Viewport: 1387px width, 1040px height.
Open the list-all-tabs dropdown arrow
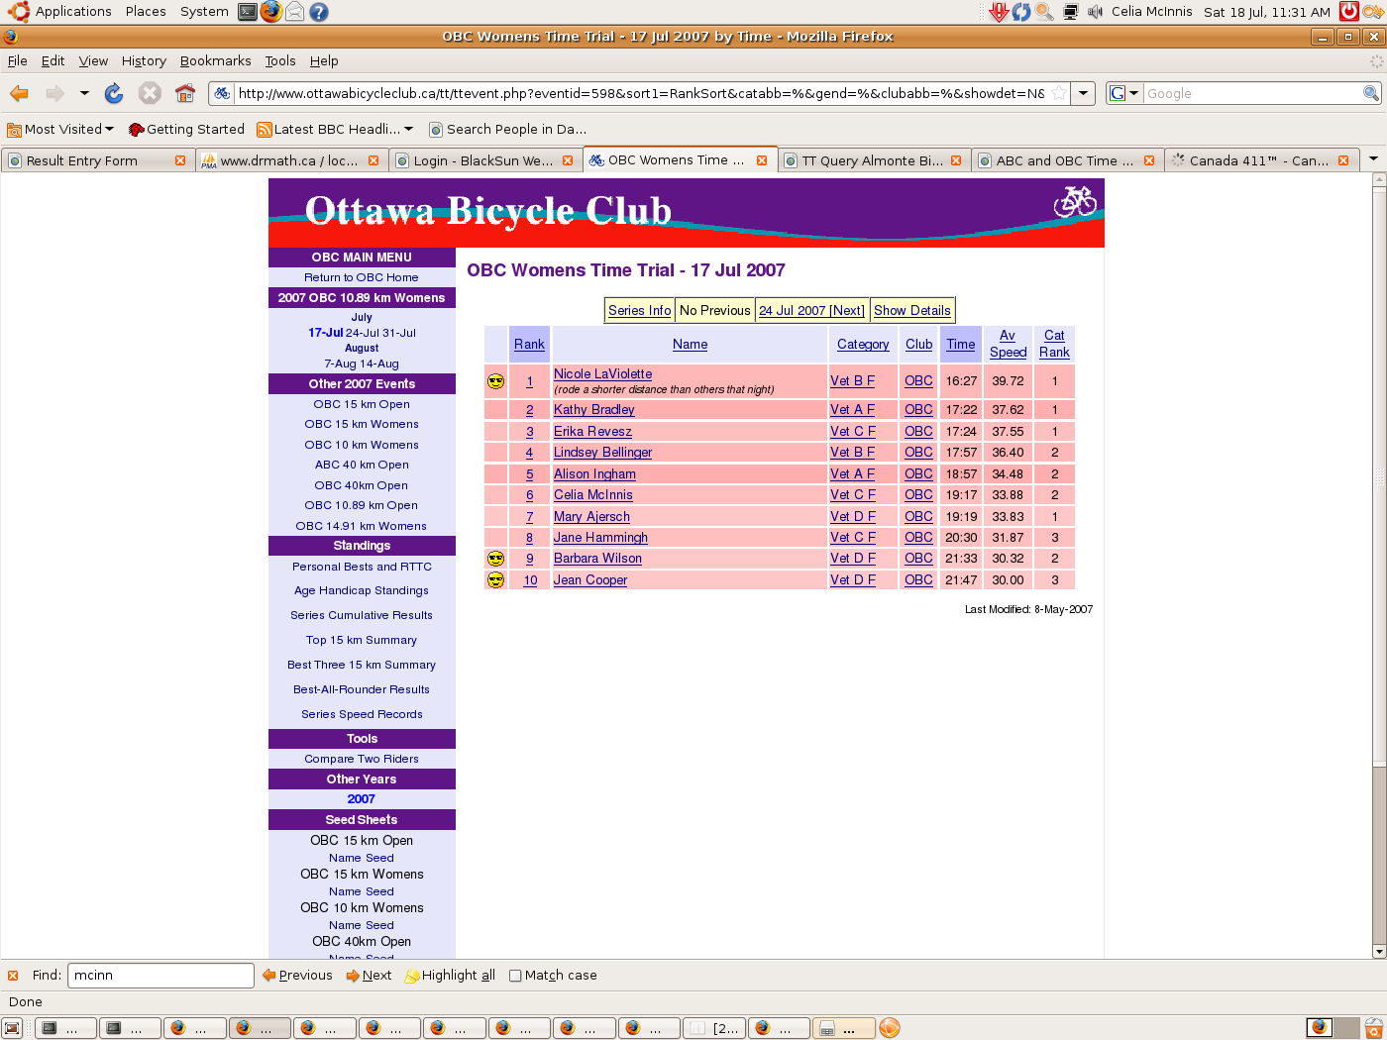1373,159
